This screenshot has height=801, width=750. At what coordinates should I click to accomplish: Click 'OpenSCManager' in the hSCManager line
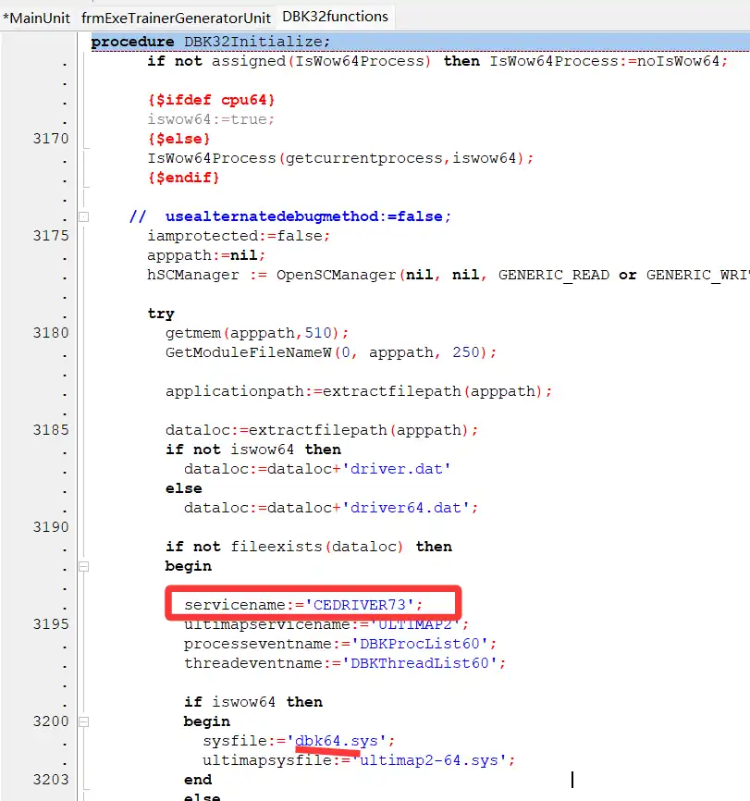pos(337,275)
